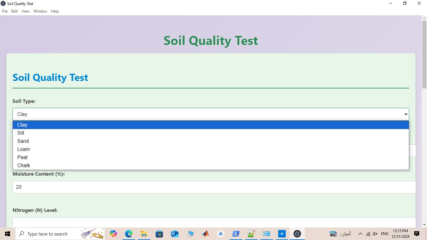The width and height of the screenshot is (427, 240).
Task: Launch MATLAB from the taskbar
Action: (x=205, y=234)
